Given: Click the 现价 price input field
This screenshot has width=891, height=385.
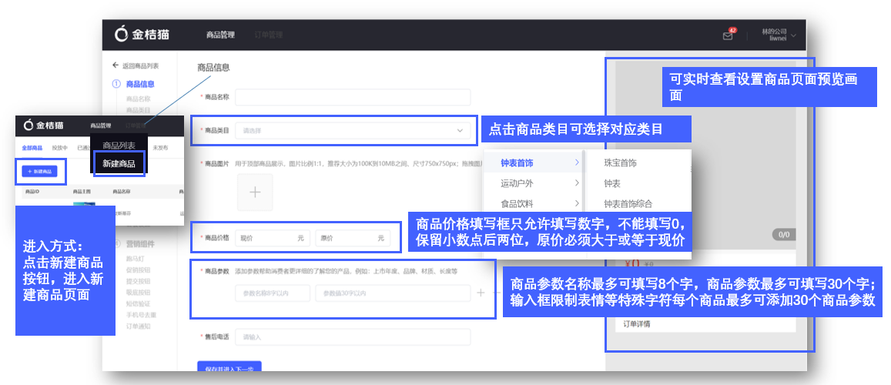Looking at the screenshot, I should (272, 239).
